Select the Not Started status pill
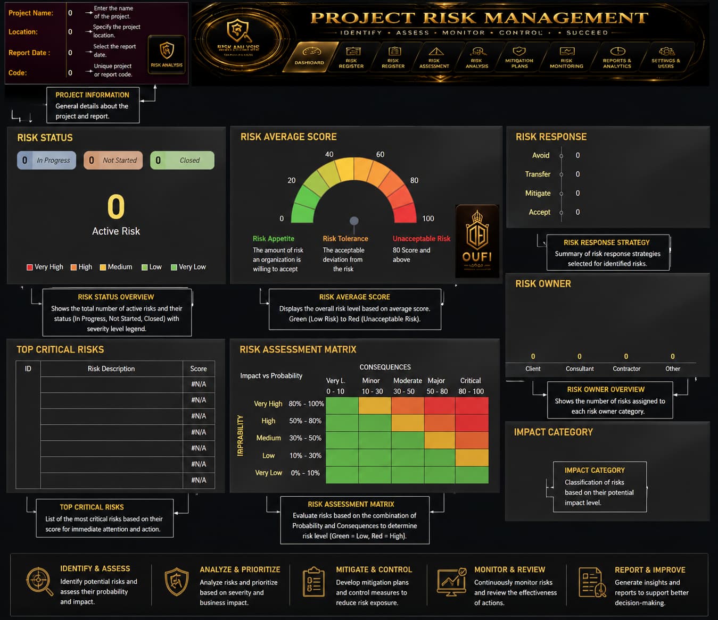Image resolution: width=718 pixels, height=620 pixels. tap(113, 160)
